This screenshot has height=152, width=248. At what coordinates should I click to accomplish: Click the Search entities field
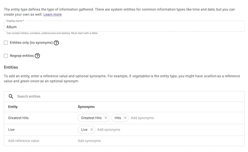coord(130,97)
